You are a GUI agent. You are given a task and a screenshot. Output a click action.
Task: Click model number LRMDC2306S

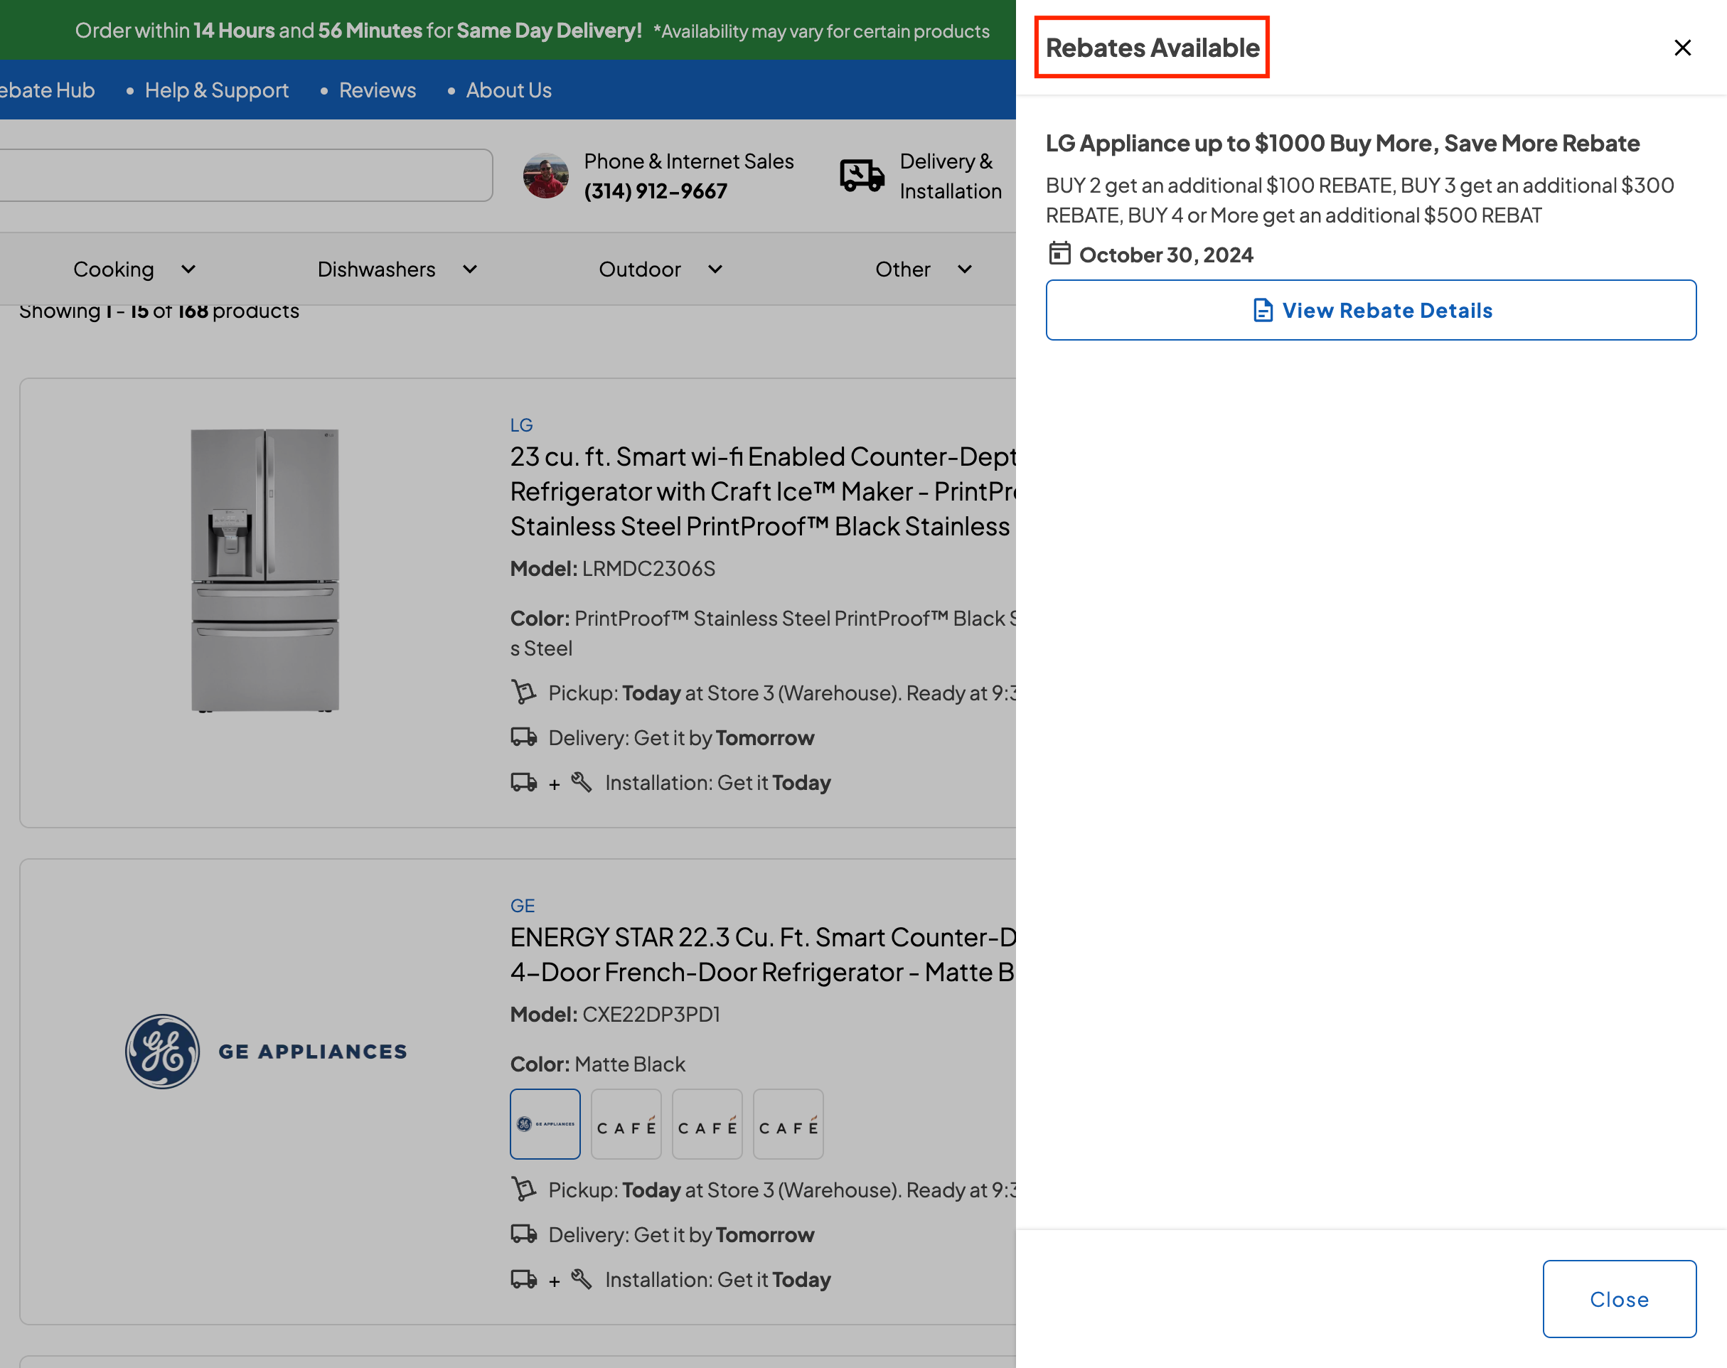(x=649, y=569)
